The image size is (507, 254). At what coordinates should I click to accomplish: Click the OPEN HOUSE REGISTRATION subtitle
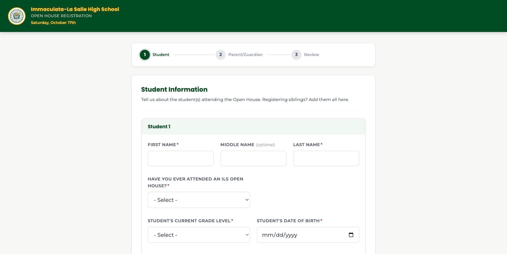coord(61,16)
